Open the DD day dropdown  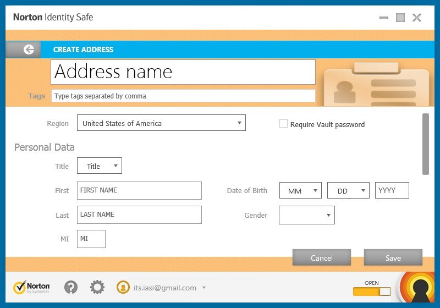tap(348, 190)
